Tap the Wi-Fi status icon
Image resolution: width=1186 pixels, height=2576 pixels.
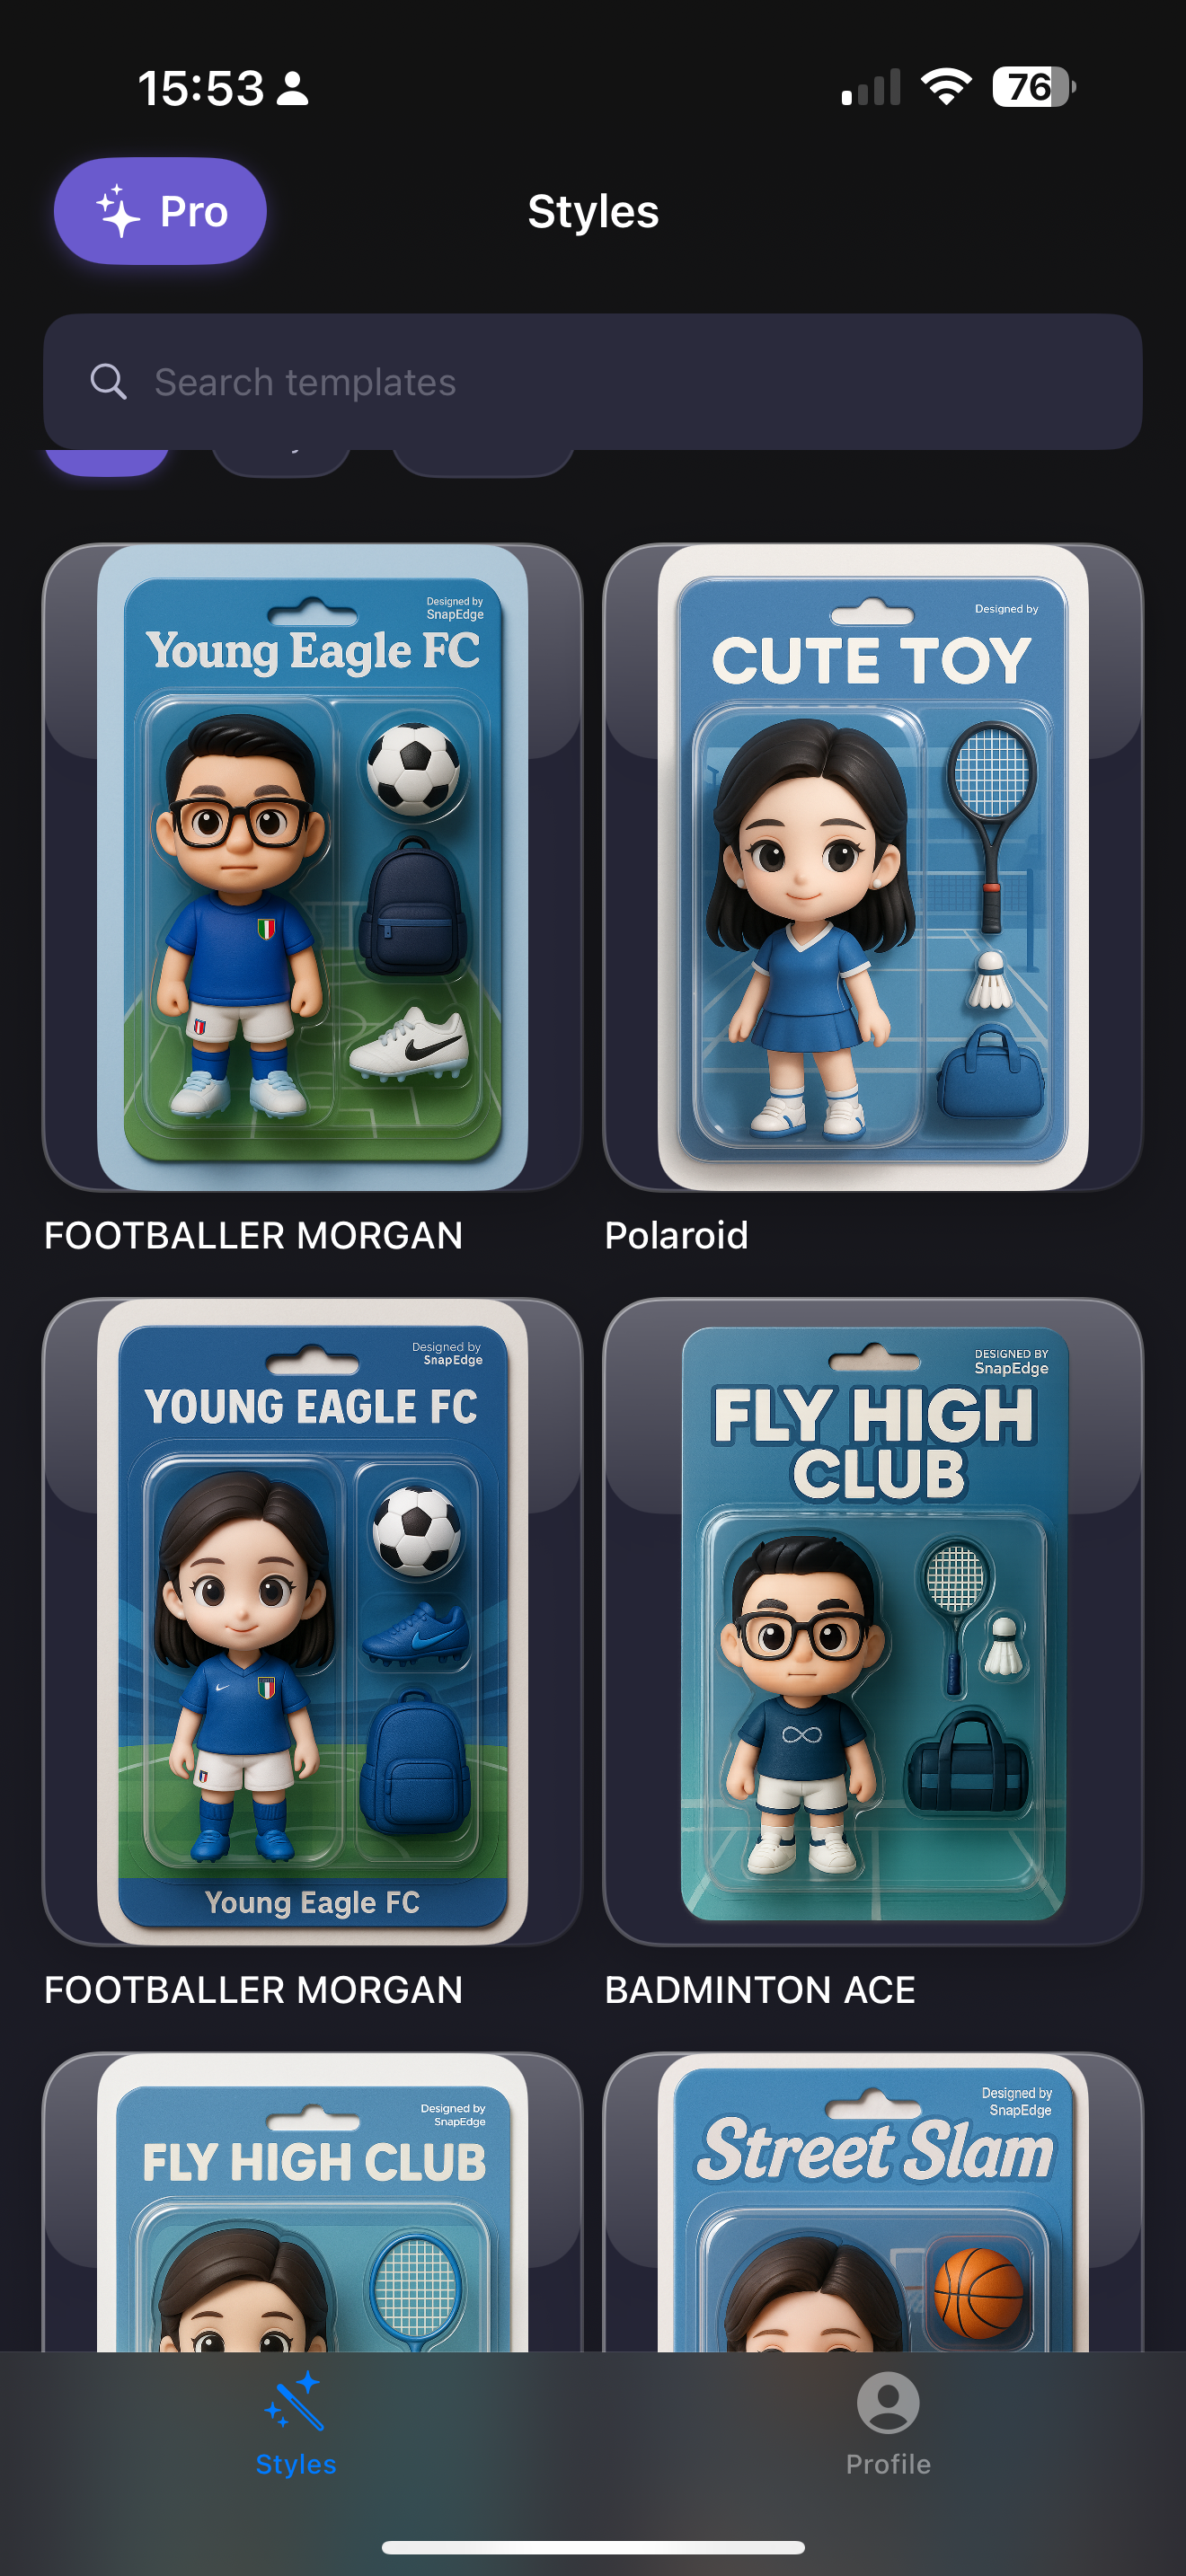pos(946,87)
